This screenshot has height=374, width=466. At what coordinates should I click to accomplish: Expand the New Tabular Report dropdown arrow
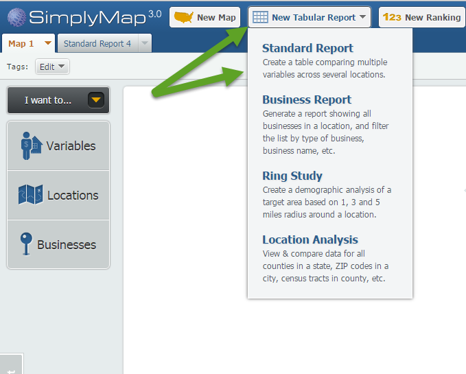pos(362,17)
